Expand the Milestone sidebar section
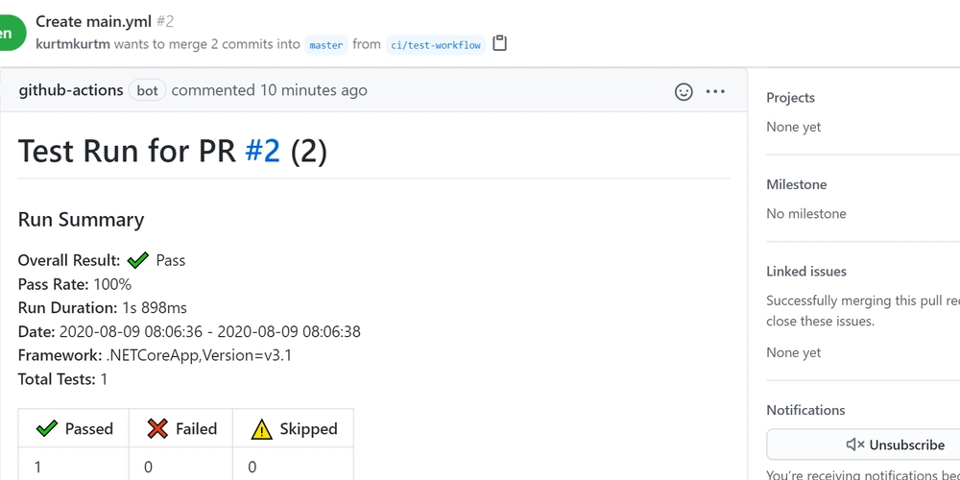 tap(797, 184)
